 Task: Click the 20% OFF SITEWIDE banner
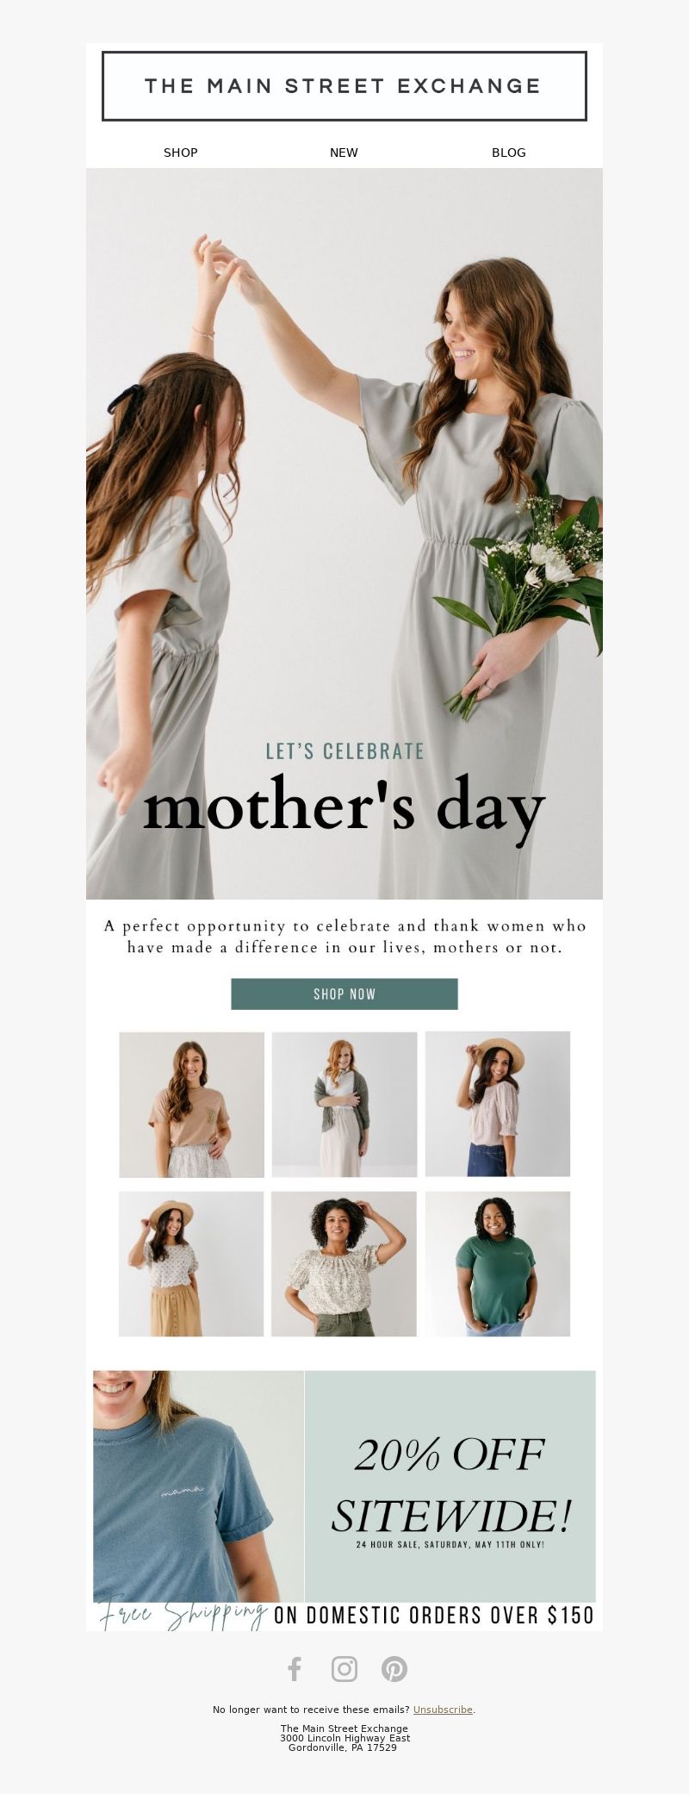tap(450, 1486)
